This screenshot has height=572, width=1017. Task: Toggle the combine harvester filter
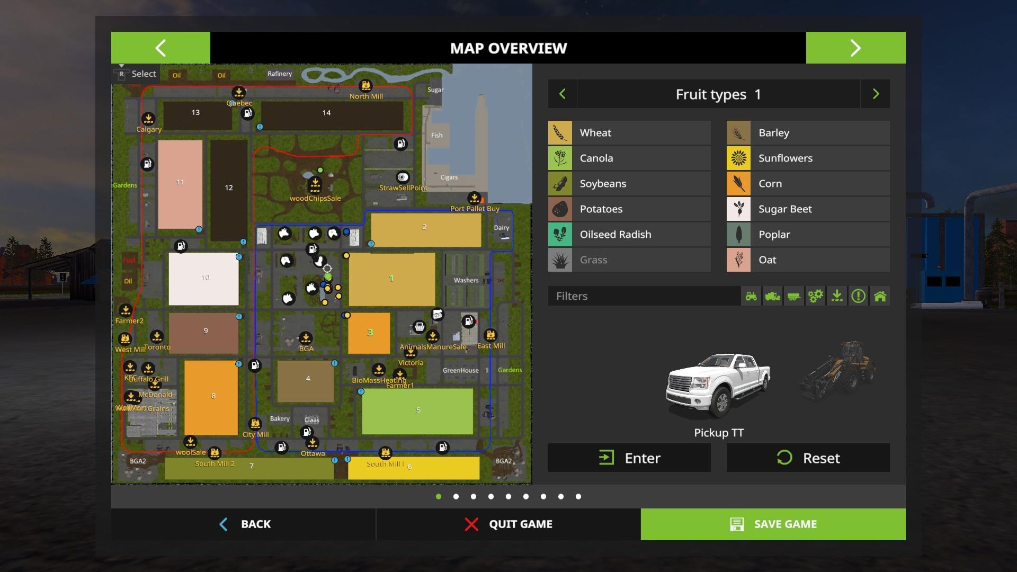(x=772, y=296)
